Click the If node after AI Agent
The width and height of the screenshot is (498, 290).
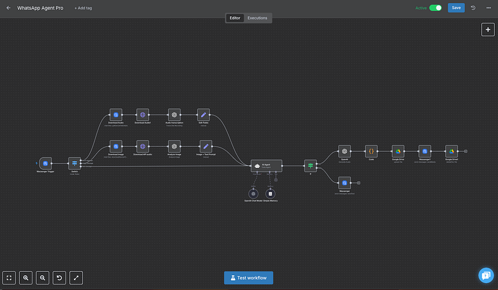310,165
